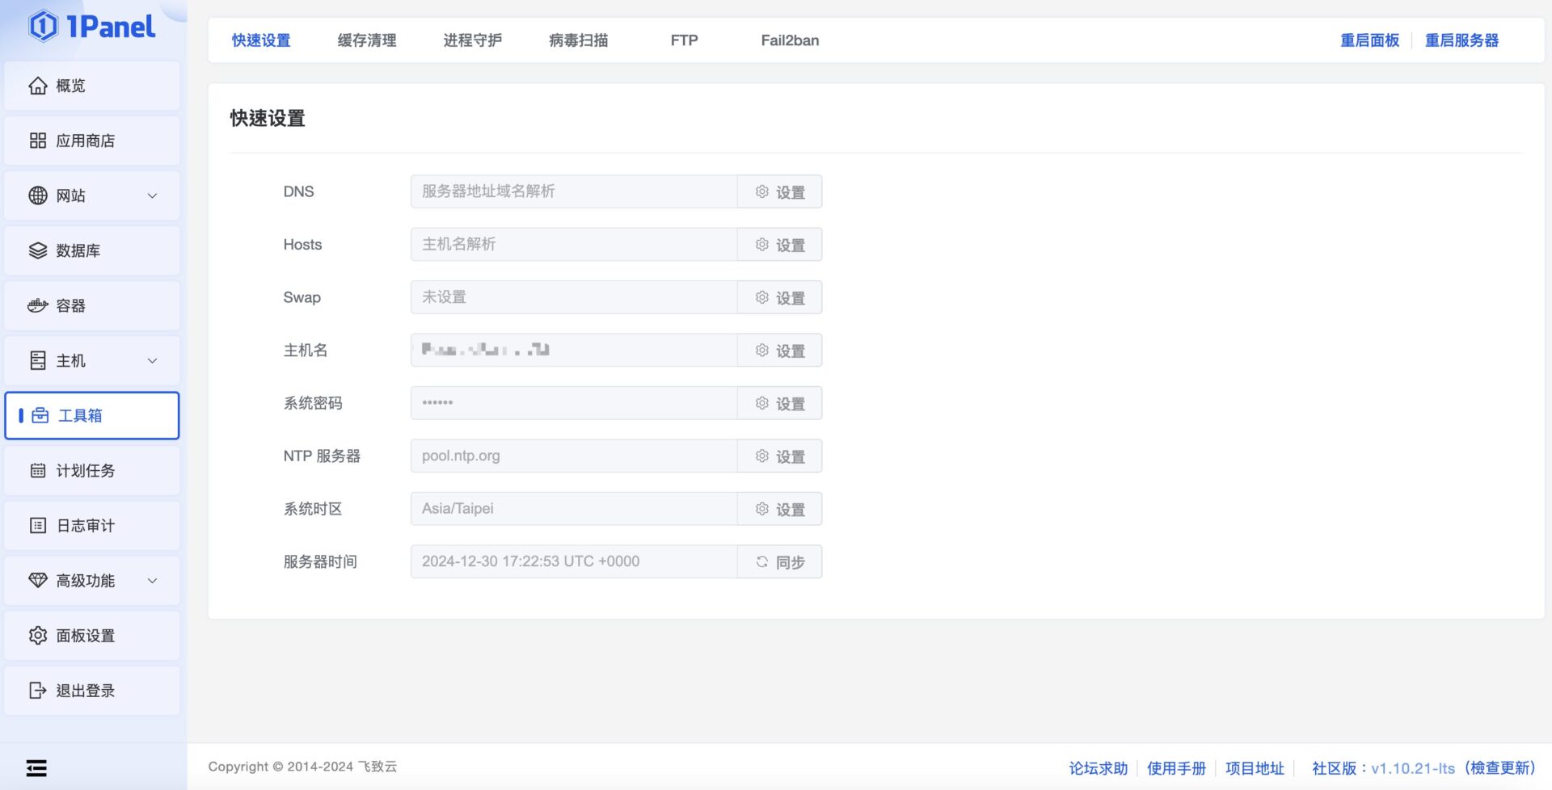The image size is (1552, 790).
Task: Click the pool.ntp.org field
Action: pyautogui.click(x=573, y=456)
